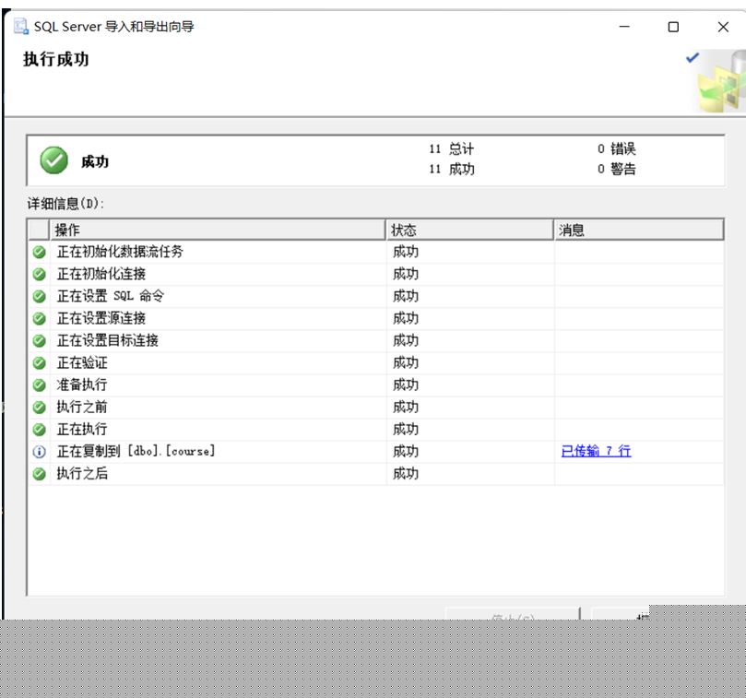
Task: Click the 消息 column header
Action: coord(638,230)
